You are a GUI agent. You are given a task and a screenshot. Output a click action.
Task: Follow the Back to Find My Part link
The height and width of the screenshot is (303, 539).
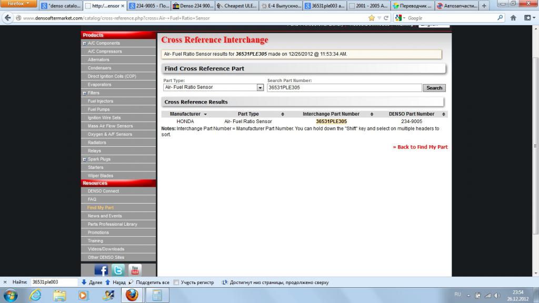tap(420, 147)
